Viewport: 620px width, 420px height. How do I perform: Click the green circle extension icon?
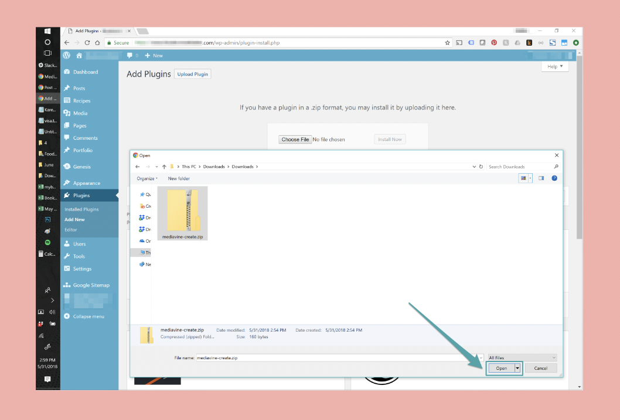tap(575, 43)
